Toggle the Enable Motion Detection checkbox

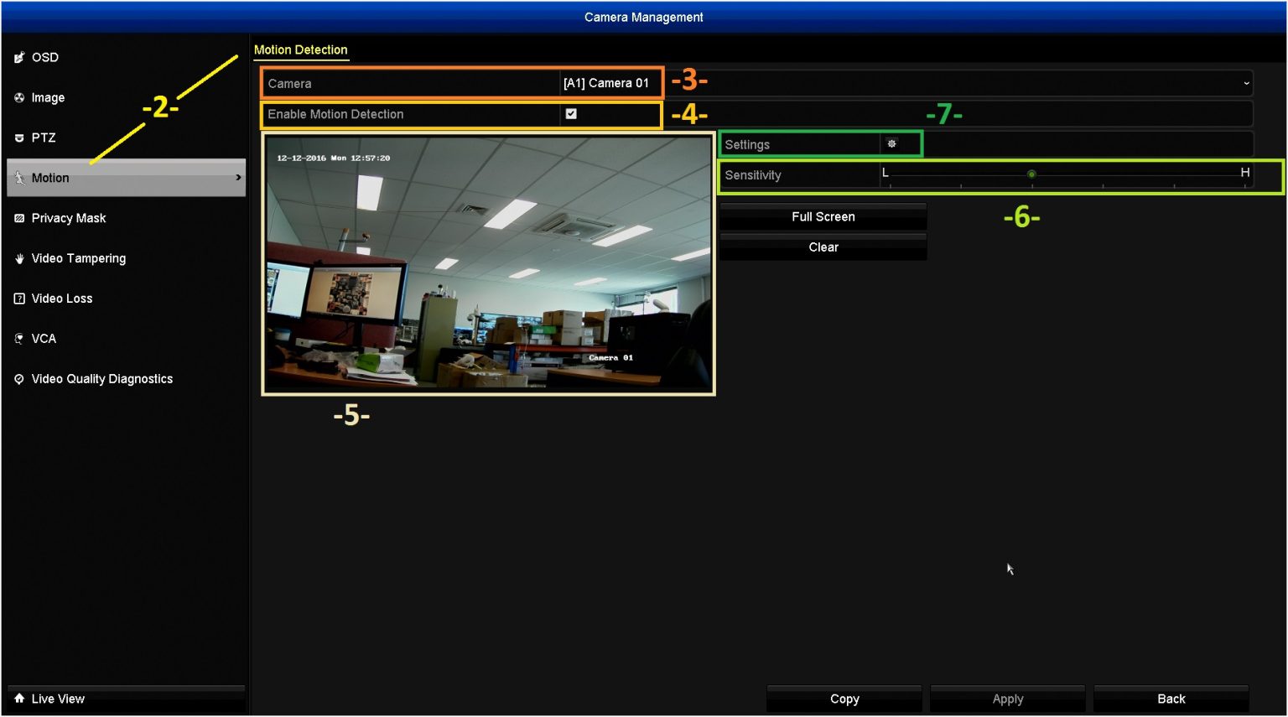[571, 113]
